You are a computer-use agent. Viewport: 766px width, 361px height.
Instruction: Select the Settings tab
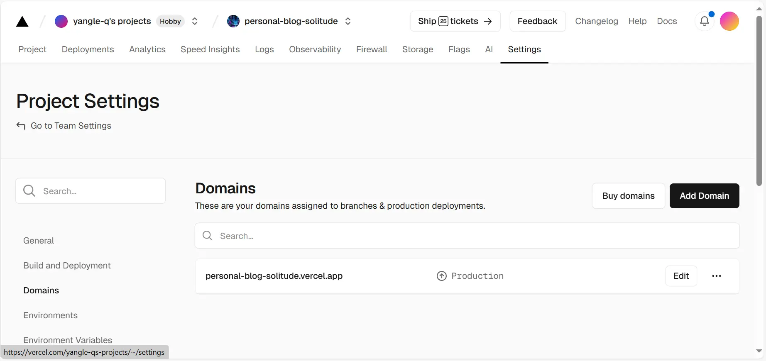pos(524,49)
